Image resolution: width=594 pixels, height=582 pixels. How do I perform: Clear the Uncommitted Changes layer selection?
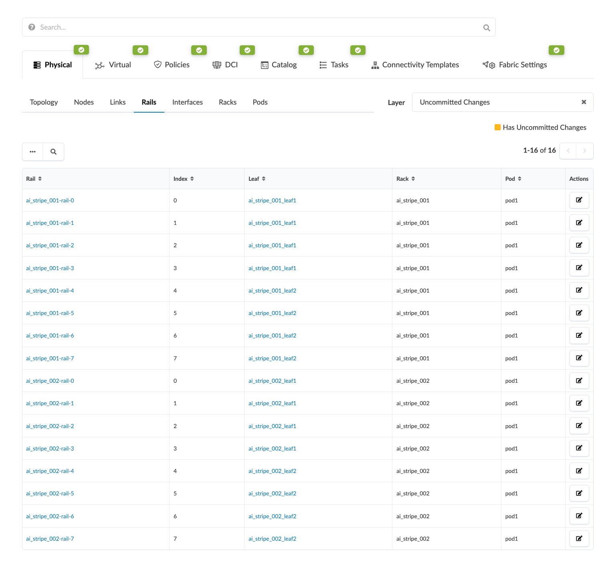click(584, 102)
